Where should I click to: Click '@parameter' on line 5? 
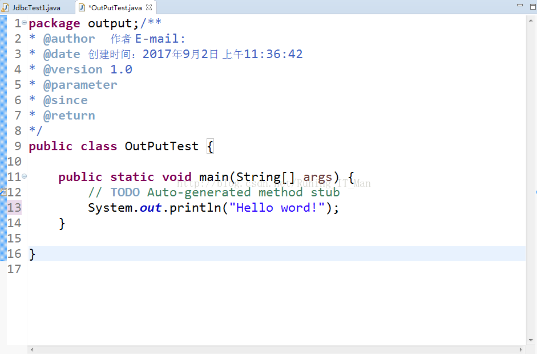[x=80, y=85]
